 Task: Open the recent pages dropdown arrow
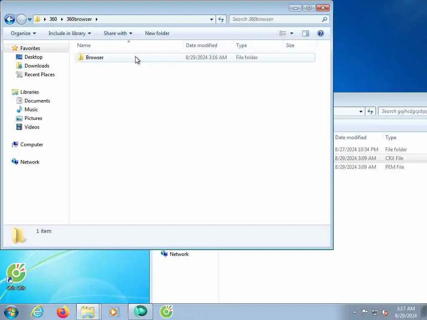pos(30,20)
